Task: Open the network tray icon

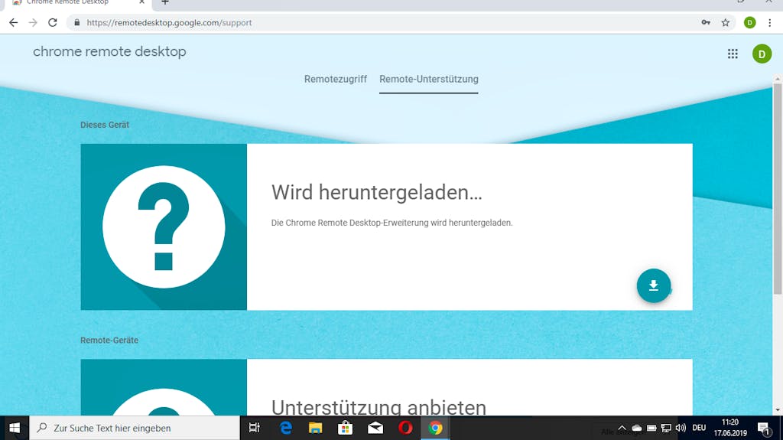Action: point(666,428)
